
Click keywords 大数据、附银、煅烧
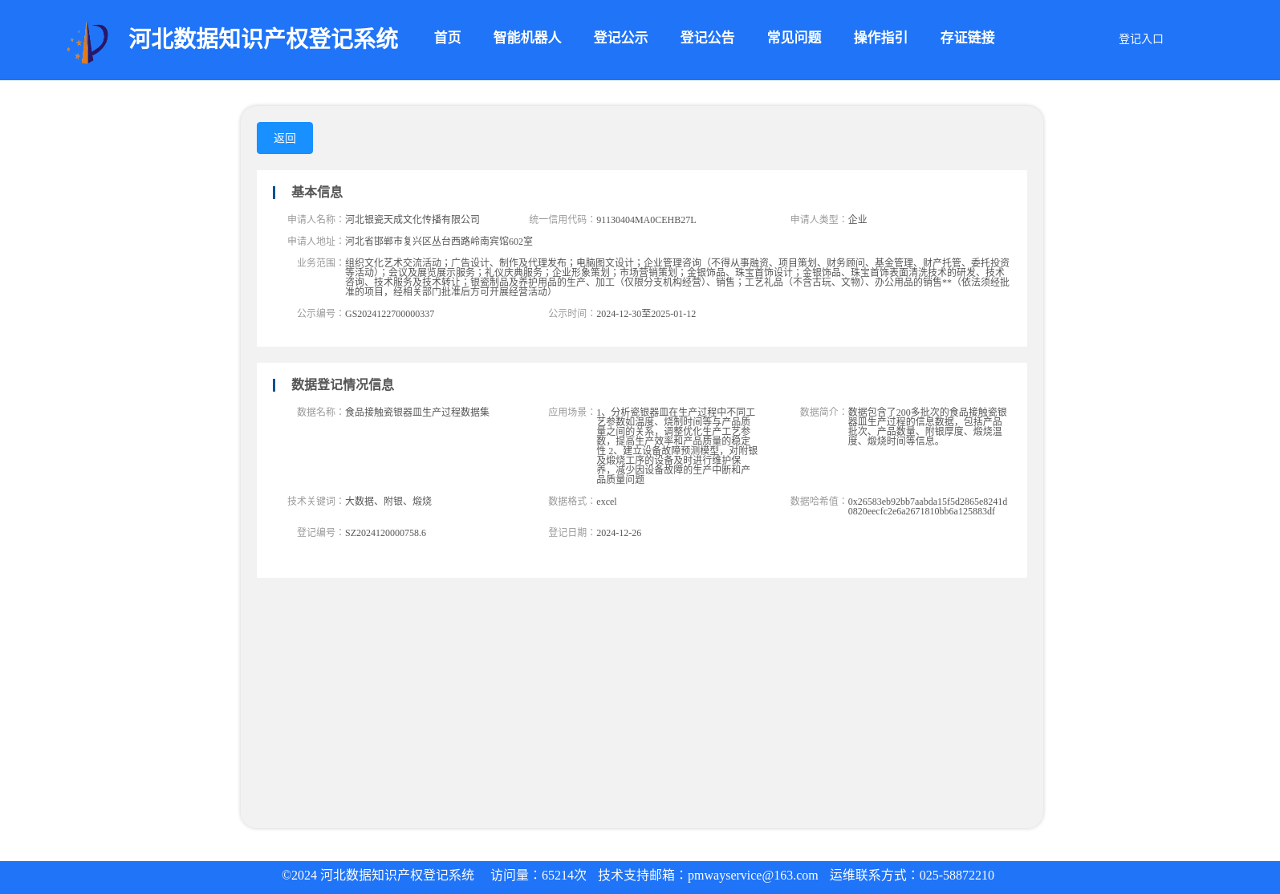coord(388,501)
